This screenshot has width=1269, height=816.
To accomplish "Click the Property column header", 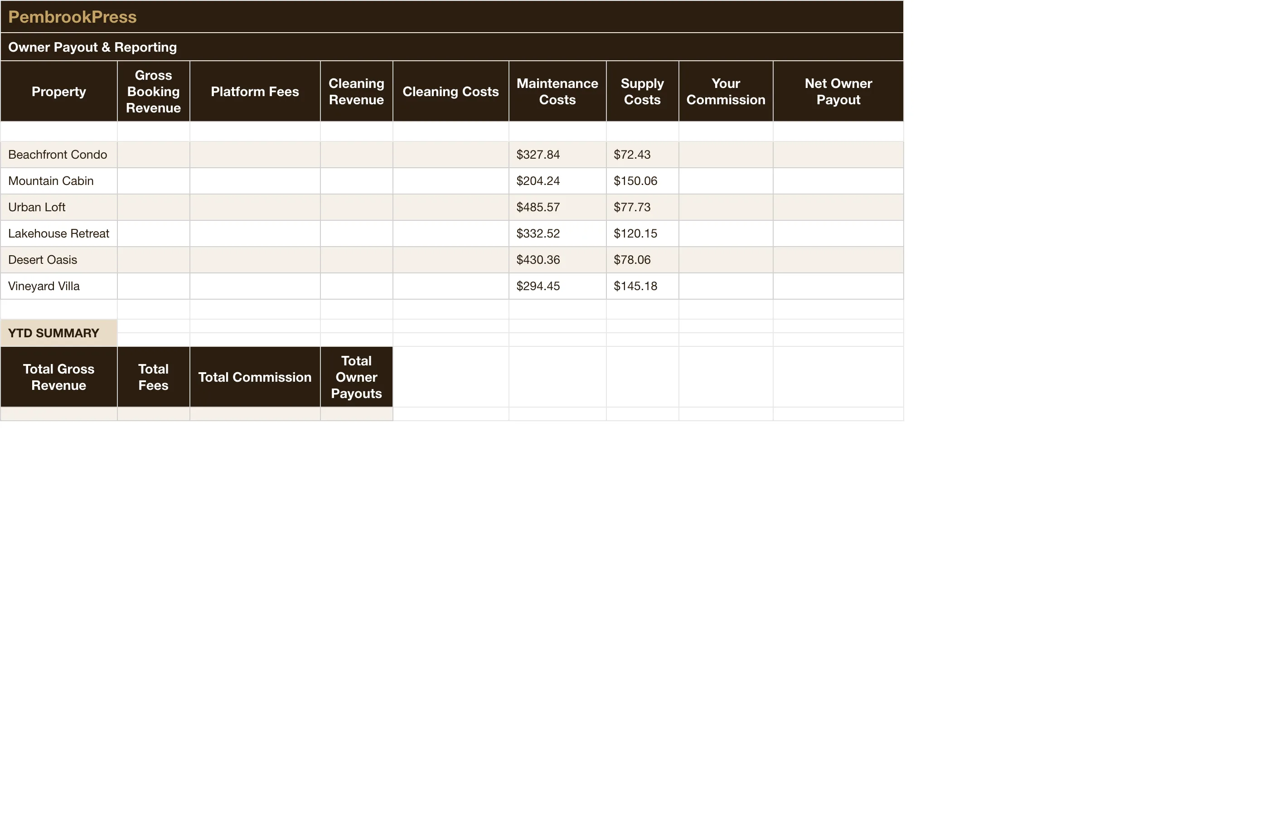I will 59,91.
